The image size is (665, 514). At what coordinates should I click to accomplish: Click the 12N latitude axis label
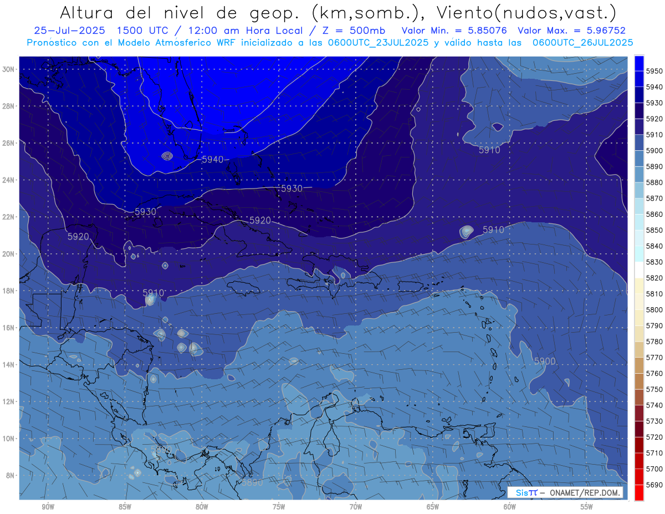coord(9,401)
